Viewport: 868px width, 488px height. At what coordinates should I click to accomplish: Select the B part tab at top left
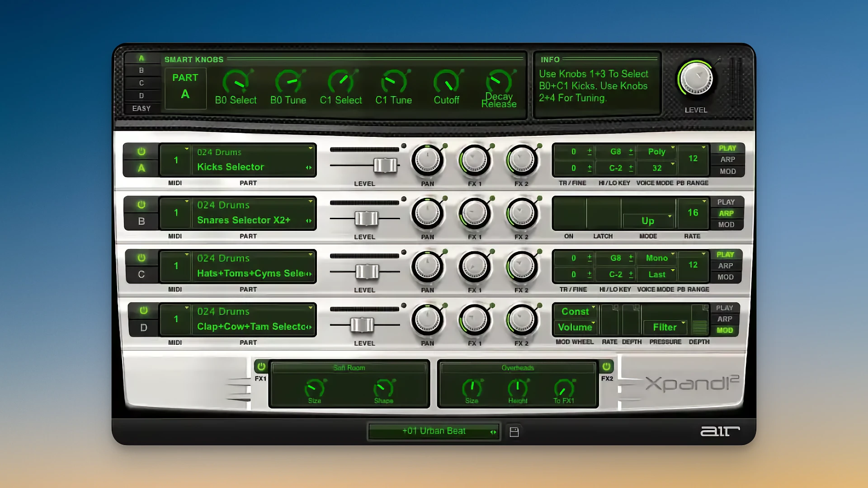(x=142, y=70)
